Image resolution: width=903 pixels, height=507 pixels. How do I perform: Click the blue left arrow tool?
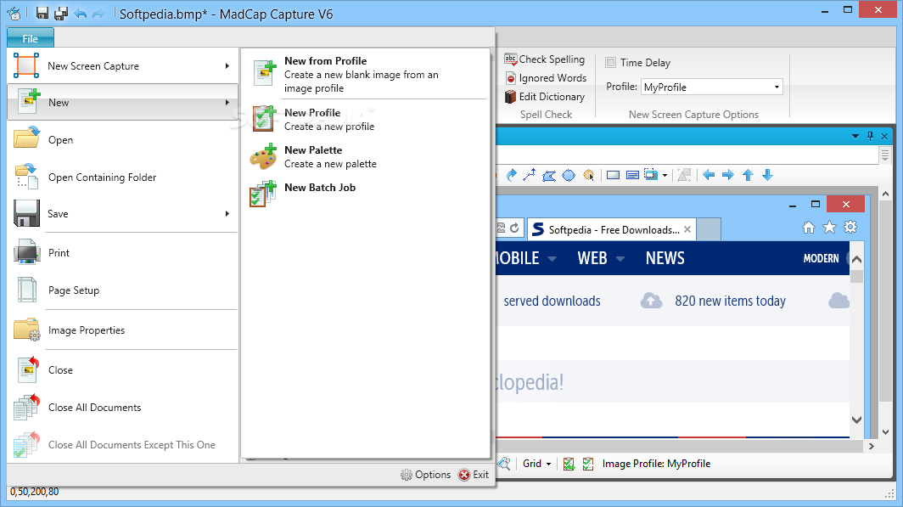pyautogui.click(x=709, y=175)
